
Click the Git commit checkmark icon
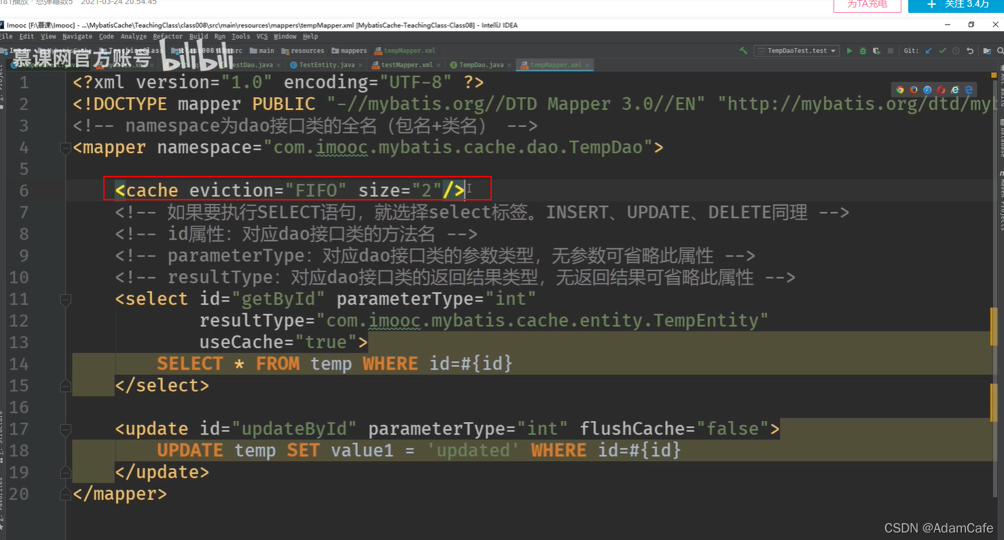coord(942,51)
